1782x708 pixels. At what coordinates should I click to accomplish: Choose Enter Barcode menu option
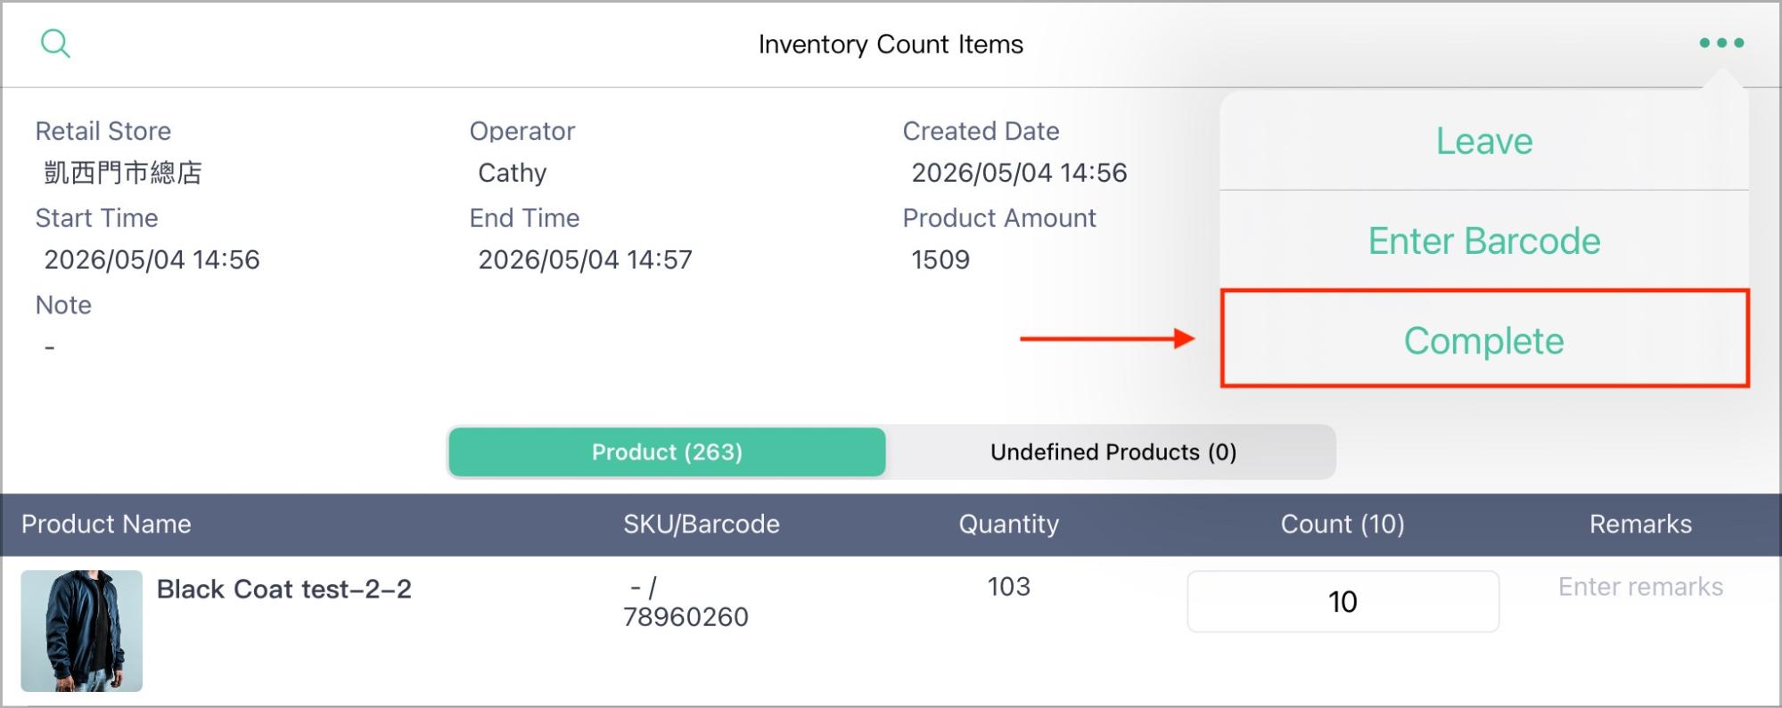[x=1484, y=240]
